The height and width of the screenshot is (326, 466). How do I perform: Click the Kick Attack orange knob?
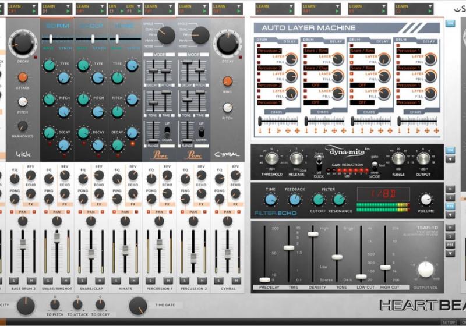(22, 77)
